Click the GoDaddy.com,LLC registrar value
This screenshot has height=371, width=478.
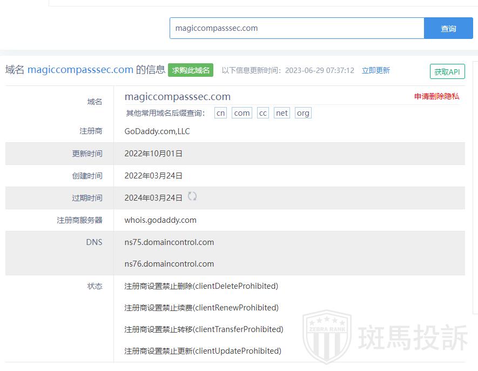157,131
